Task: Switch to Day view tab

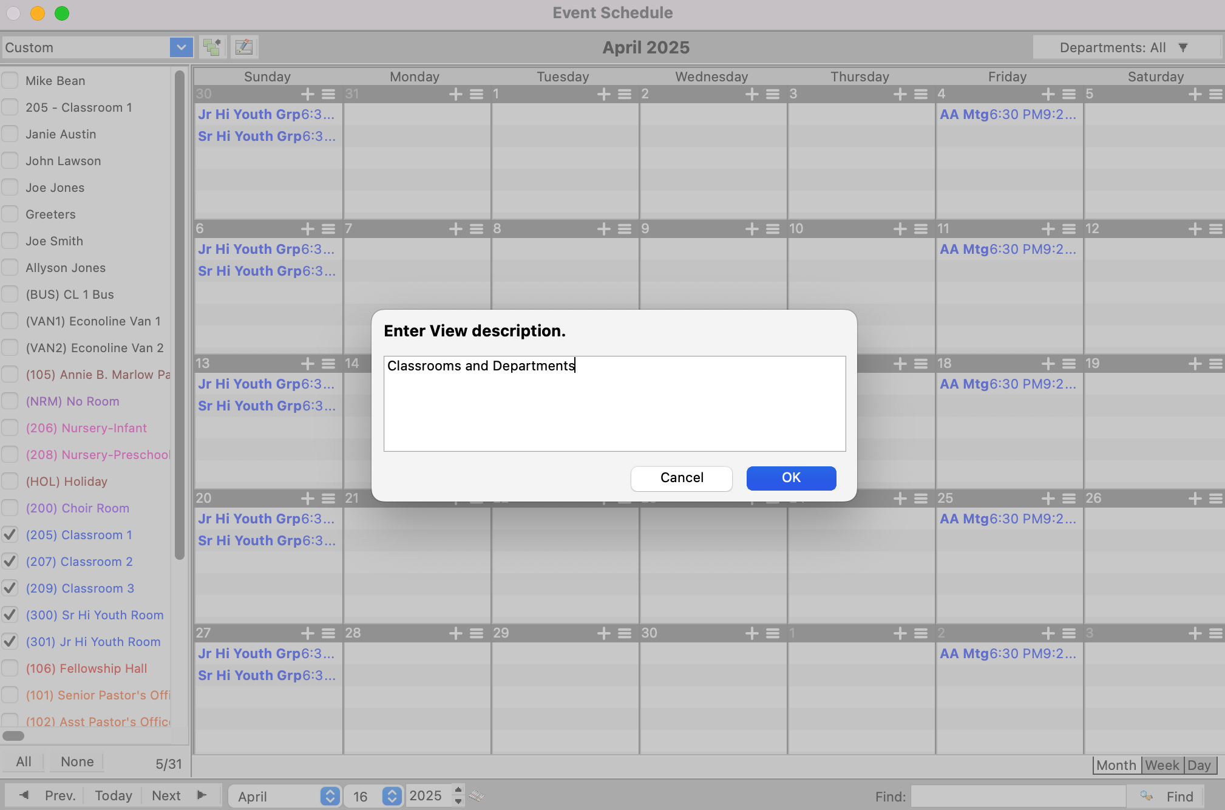Action: point(1199,765)
